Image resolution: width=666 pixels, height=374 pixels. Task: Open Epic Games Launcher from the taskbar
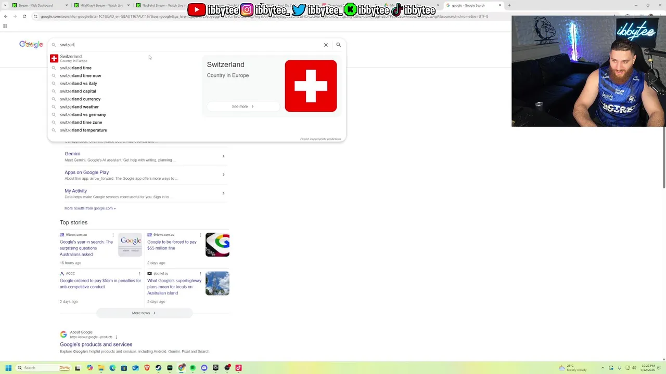[x=215, y=368]
